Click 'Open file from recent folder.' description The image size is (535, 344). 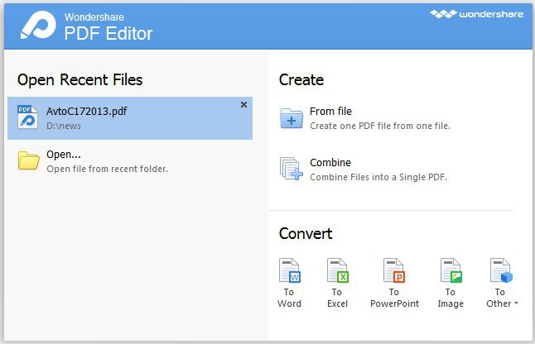pyautogui.click(x=107, y=169)
